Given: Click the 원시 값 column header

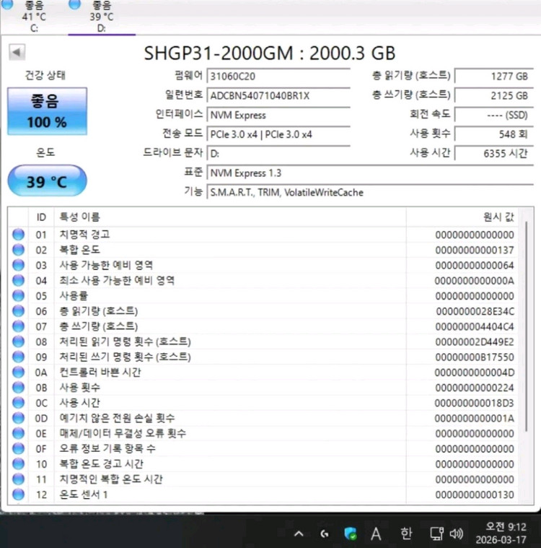Looking at the screenshot, I should click(462, 217).
